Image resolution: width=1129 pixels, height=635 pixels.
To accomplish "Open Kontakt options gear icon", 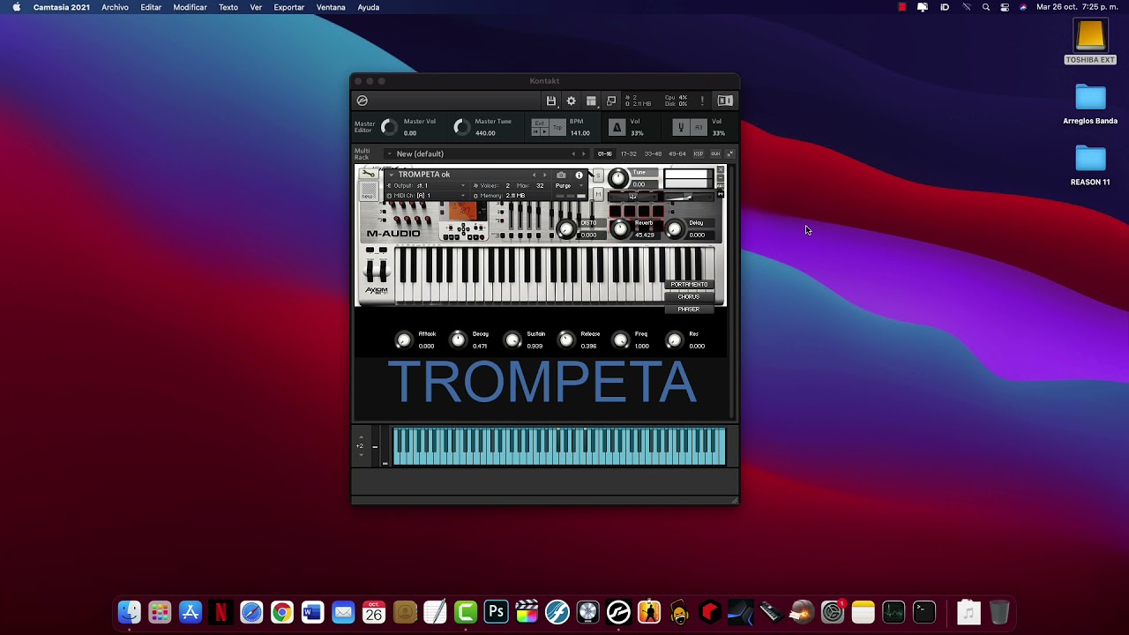I will pos(571,101).
